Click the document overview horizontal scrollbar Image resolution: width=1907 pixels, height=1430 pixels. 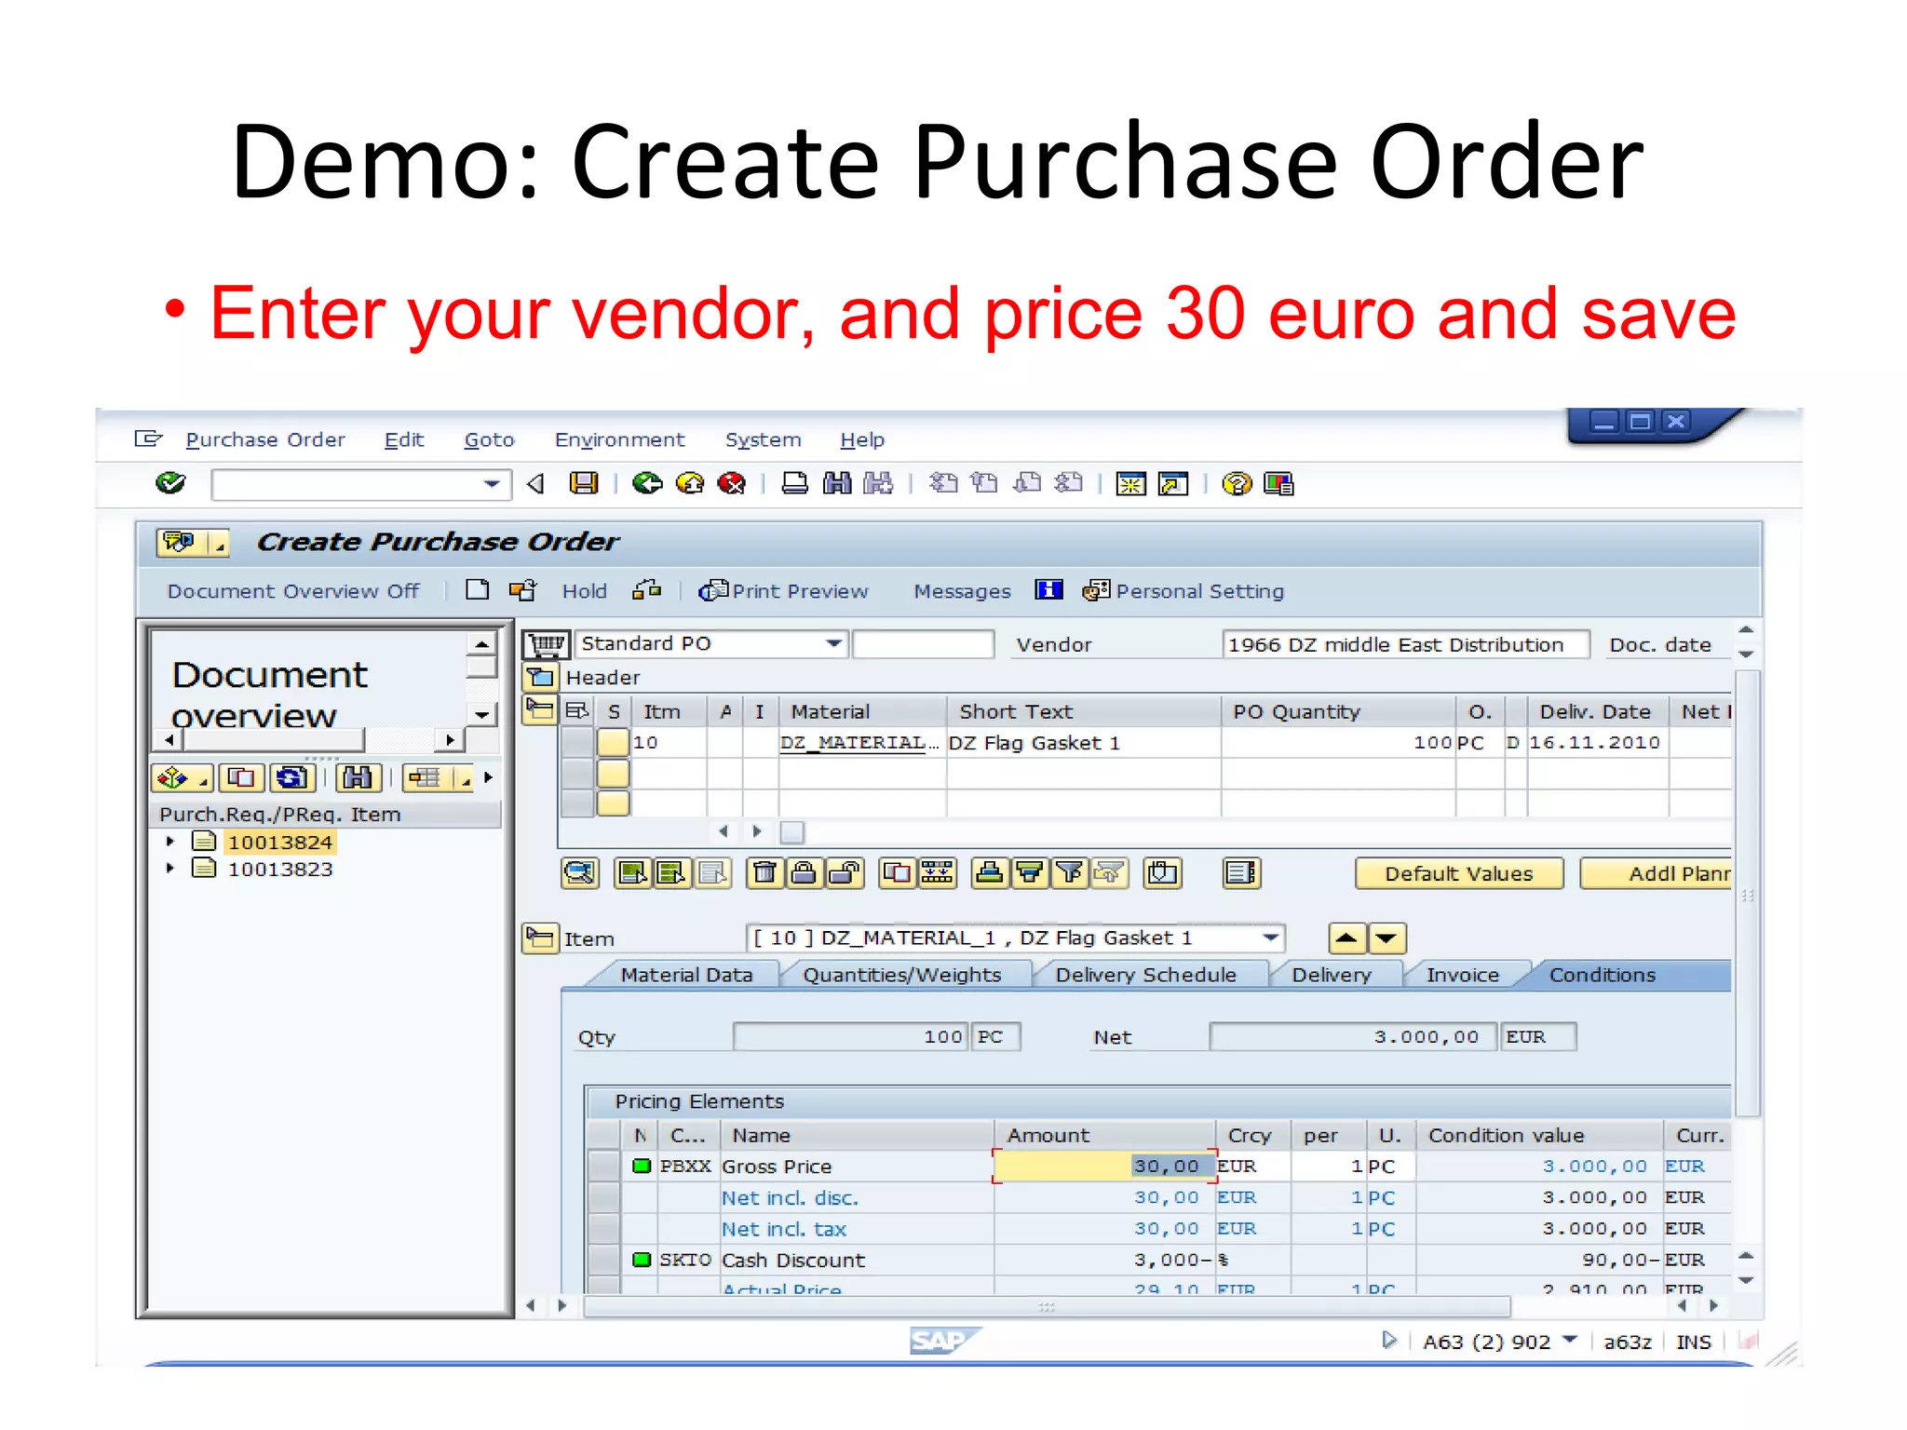[x=275, y=740]
